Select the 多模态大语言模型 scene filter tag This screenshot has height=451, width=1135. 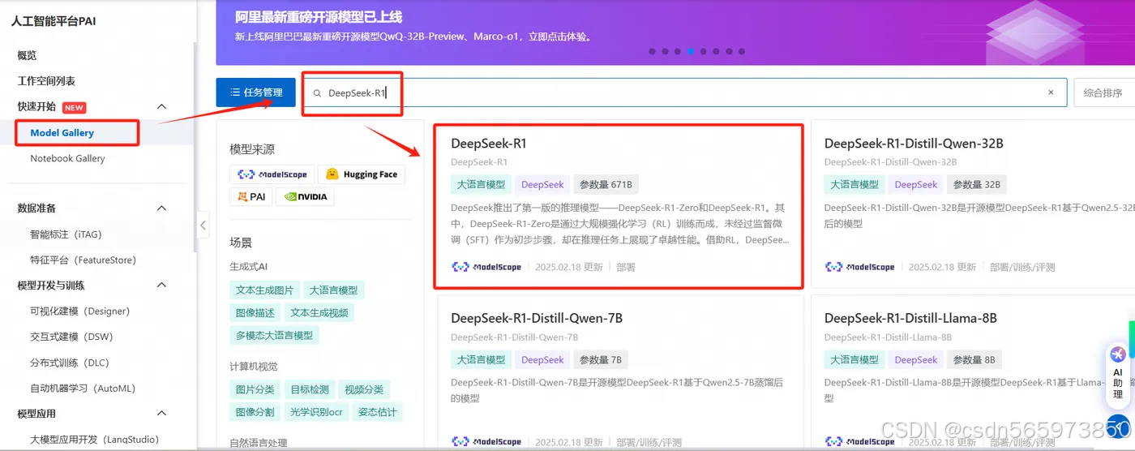[275, 335]
